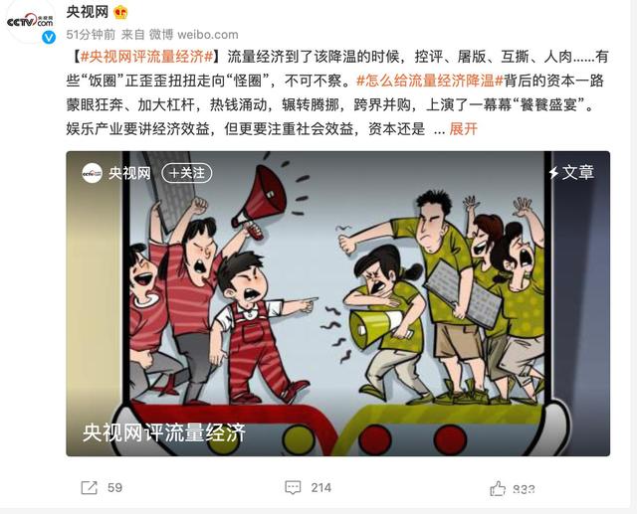This screenshot has height=514, width=637.
Task: Open hashtag #怎么给流量经济降温#
Action: pos(430,81)
